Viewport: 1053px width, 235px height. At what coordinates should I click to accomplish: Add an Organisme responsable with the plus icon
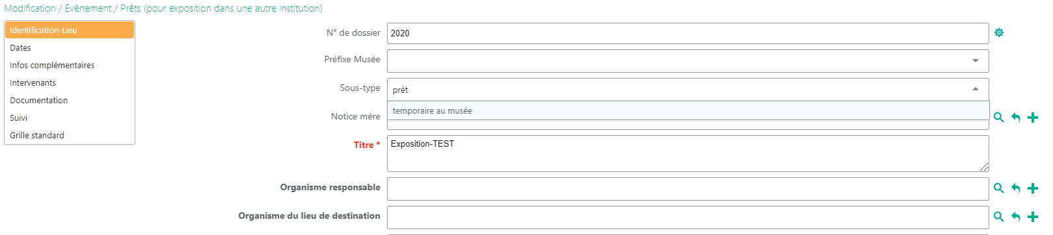[1033, 188]
